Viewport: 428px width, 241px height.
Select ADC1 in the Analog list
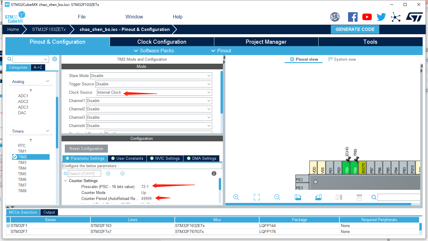23,96
